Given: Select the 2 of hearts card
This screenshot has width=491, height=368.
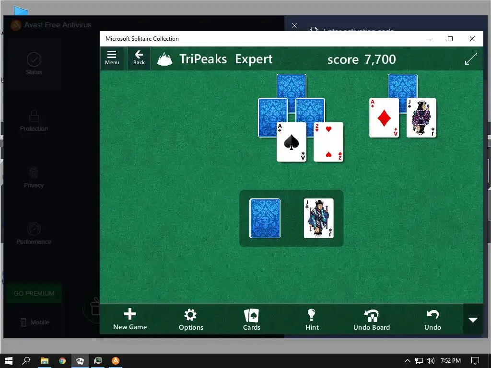Looking at the screenshot, I should (328, 142).
